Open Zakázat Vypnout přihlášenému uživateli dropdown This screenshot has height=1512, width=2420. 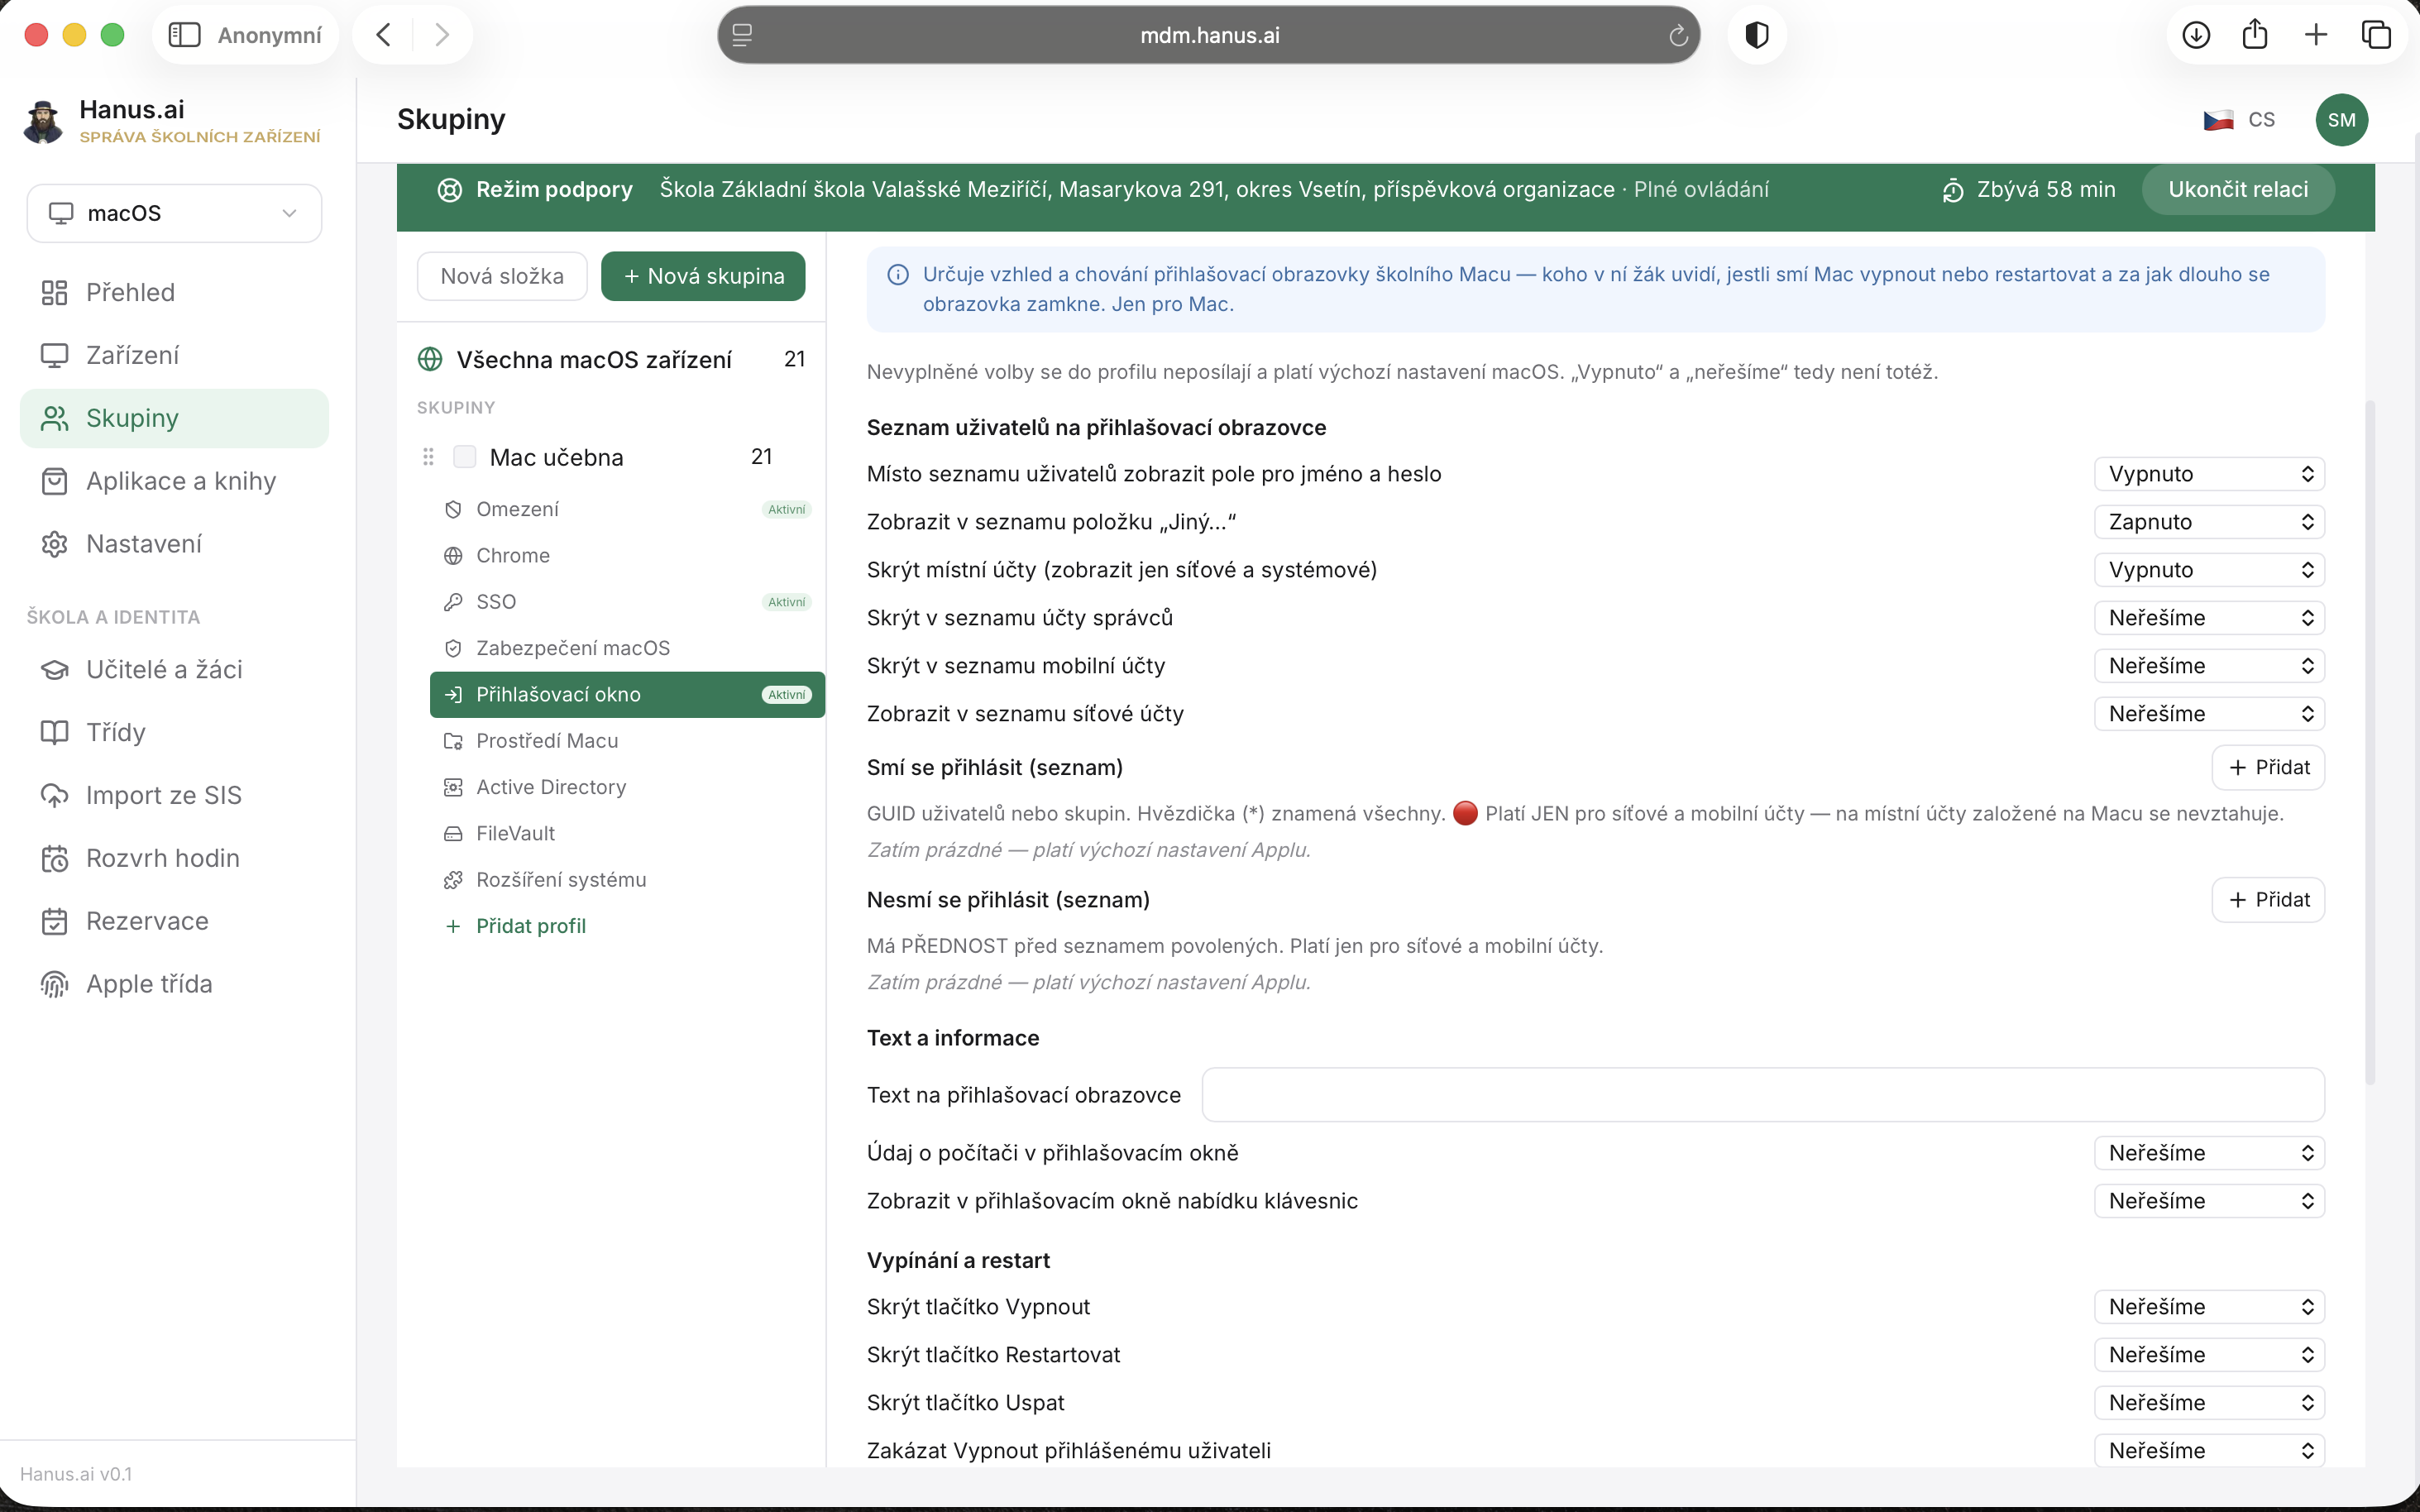click(2209, 1451)
